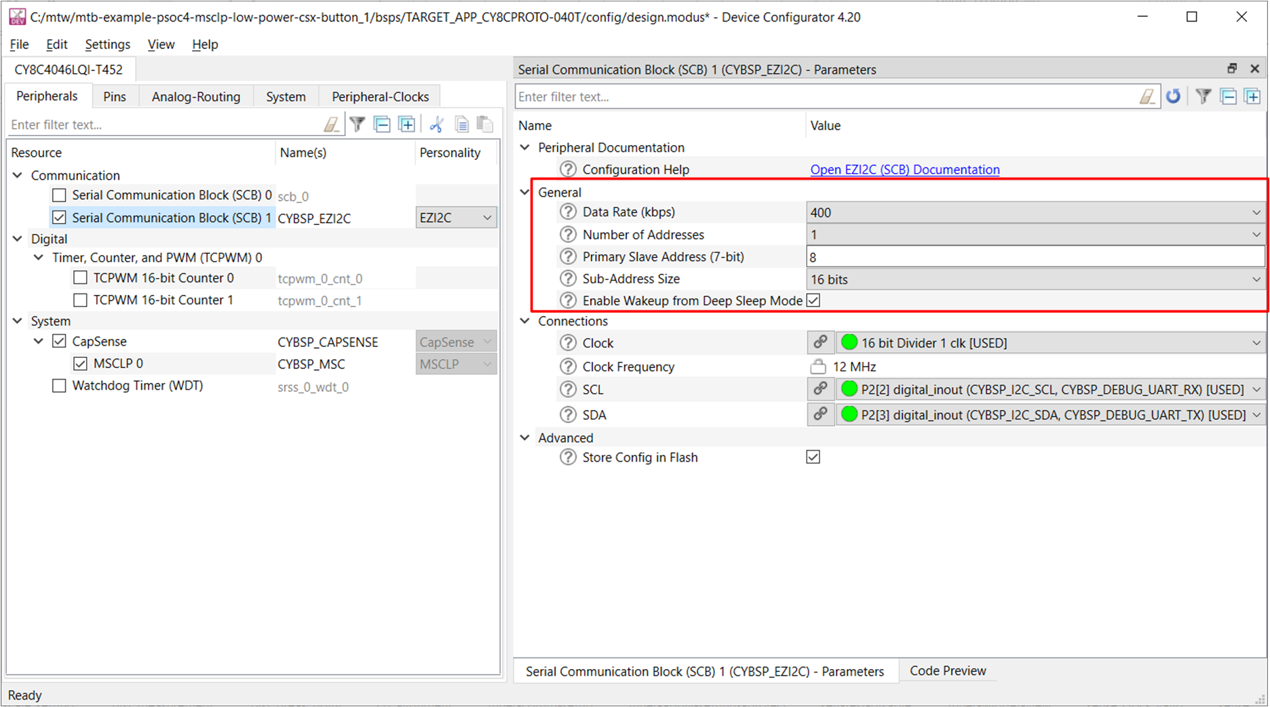
Task: Collapse the Timer, Counter, and PWM node
Action: (39, 258)
